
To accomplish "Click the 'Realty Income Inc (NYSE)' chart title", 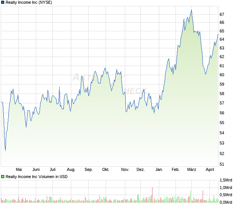I will tap(29, 3).
